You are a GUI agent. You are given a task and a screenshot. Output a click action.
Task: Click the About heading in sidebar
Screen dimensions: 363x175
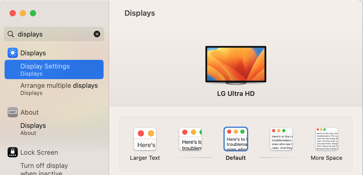[x=29, y=112]
